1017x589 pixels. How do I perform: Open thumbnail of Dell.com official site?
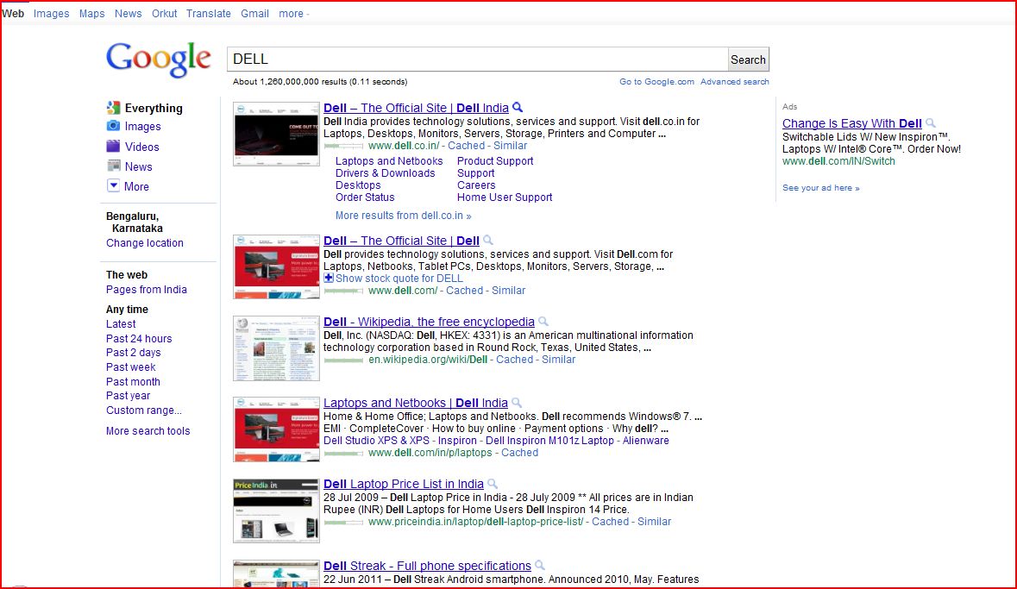pyautogui.click(x=276, y=266)
